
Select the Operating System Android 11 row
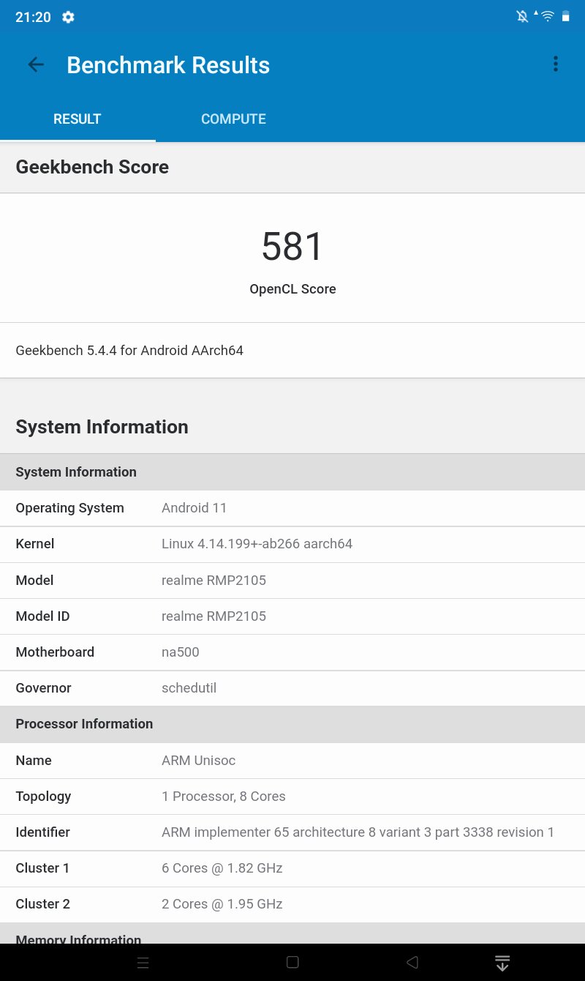[292, 508]
